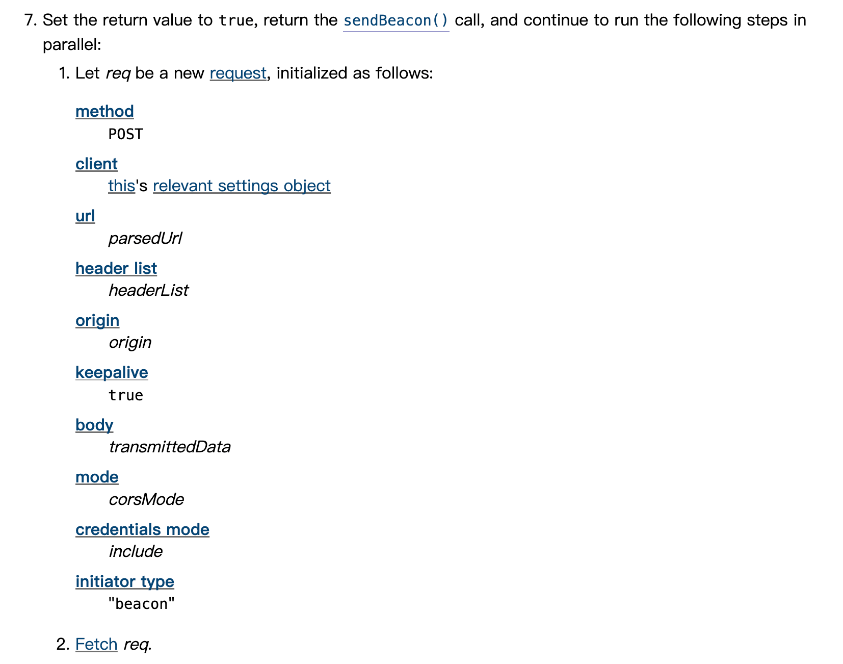843x664 pixels.
Task: Follow the 'this' link
Action: [x=121, y=186]
